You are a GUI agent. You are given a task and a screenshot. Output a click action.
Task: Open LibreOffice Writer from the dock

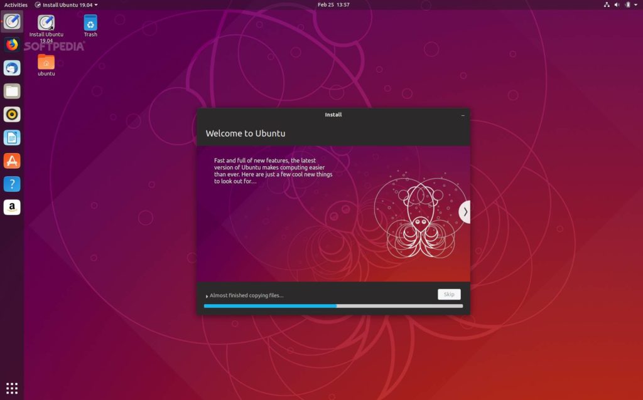[12, 137]
